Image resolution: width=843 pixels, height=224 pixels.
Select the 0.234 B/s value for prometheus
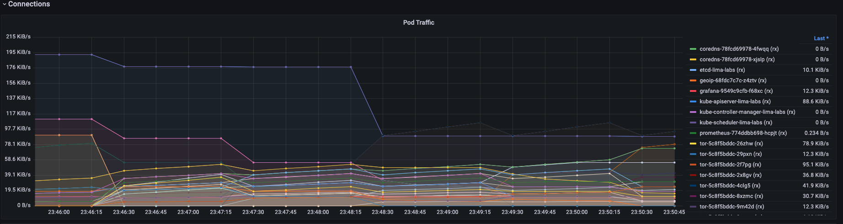tap(816, 133)
